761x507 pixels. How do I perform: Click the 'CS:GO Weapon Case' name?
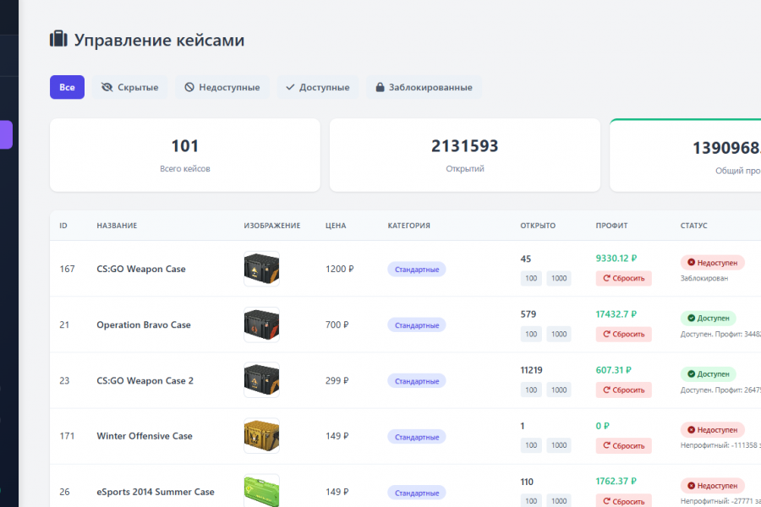[141, 269]
